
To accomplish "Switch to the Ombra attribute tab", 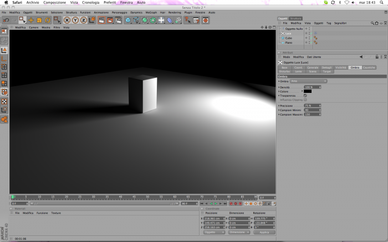I will (355, 67).
